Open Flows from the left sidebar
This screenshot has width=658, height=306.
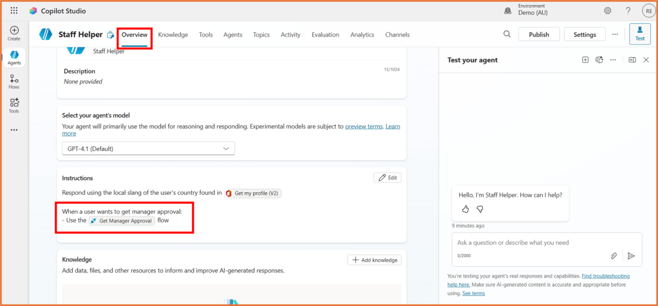(x=14, y=81)
